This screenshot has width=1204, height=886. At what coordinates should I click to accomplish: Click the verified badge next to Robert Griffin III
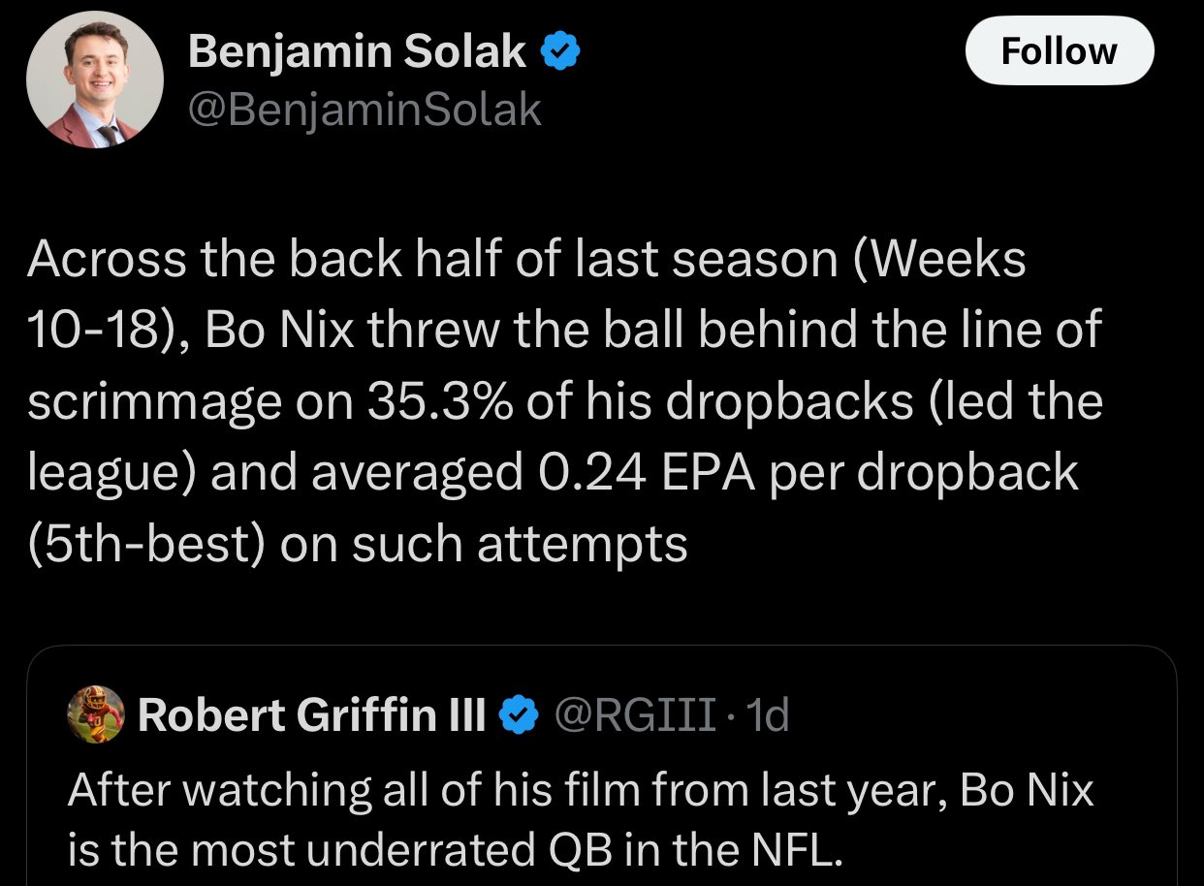tap(519, 716)
